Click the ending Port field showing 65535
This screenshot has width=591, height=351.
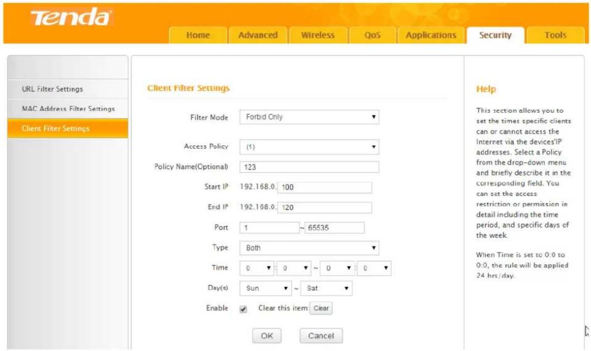[334, 228]
